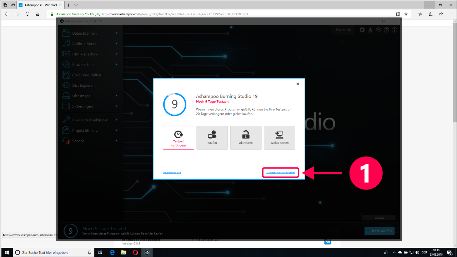Viewport: 457px width, 257px height.
Task: Refresh the page in Edge
Action: click(x=27, y=14)
